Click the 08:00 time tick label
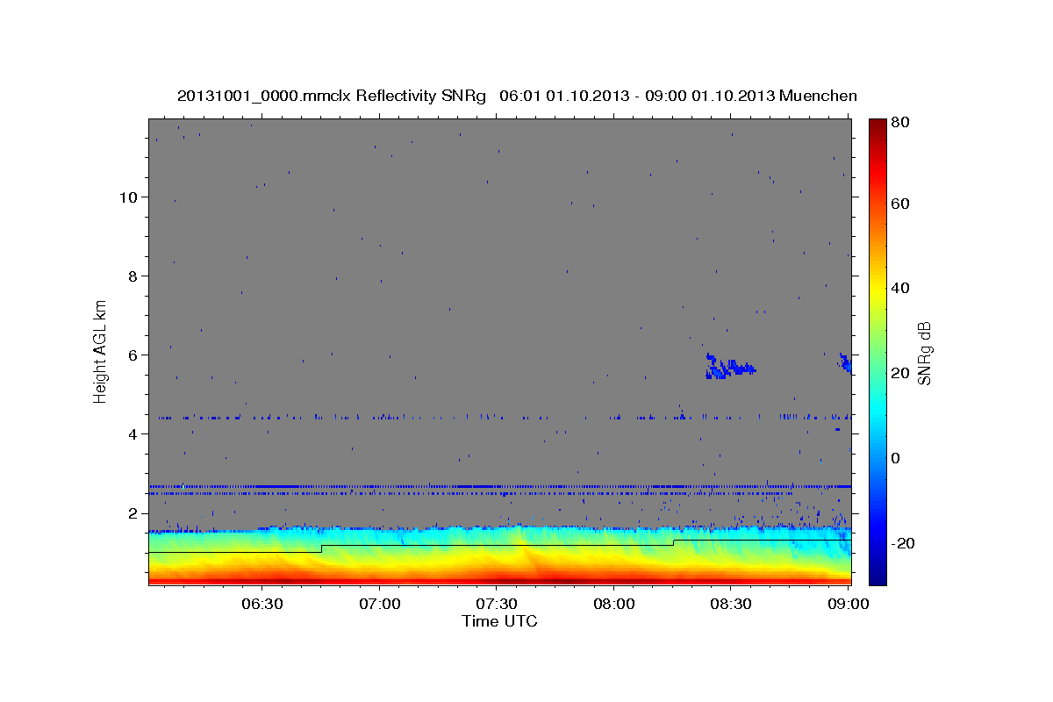Image resolution: width=1053 pixels, height=702 pixels. tap(614, 605)
